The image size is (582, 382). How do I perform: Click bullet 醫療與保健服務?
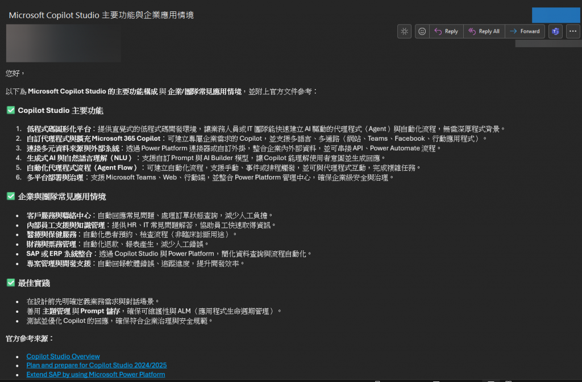click(132, 234)
